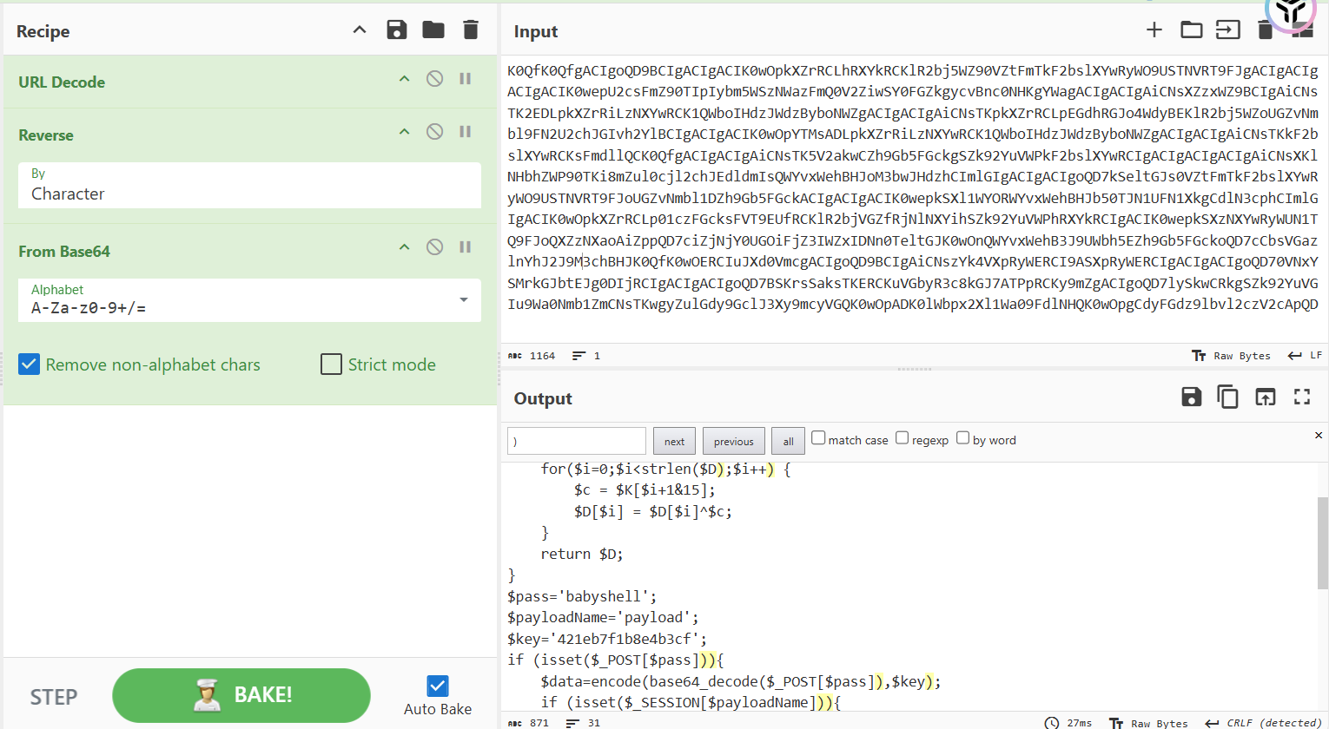The image size is (1329, 729).
Task: Open folder as input icon
Action: coord(1192,30)
